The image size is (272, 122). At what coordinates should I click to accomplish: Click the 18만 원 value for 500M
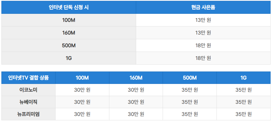[x=203, y=45]
